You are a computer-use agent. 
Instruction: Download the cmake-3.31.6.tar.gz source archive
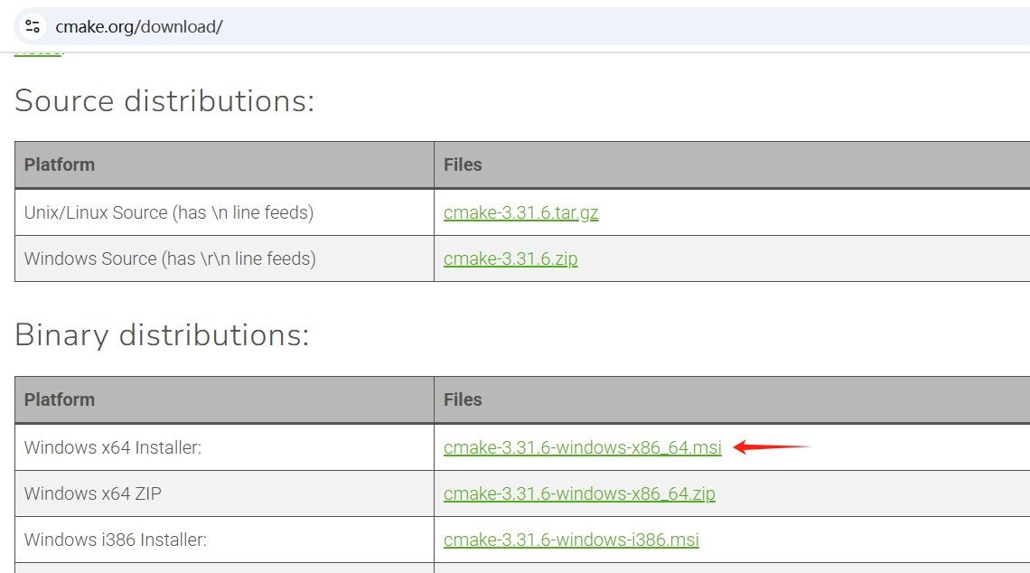(x=520, y=211)
